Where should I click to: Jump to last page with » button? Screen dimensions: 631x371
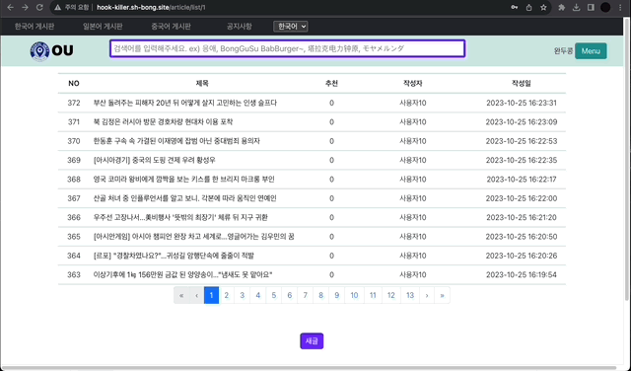click(443, 295)
